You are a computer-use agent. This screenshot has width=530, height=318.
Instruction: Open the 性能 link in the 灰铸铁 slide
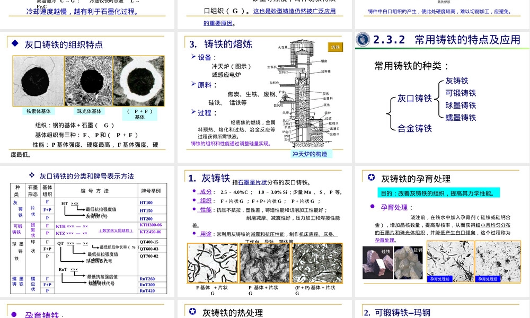[206, 210]
